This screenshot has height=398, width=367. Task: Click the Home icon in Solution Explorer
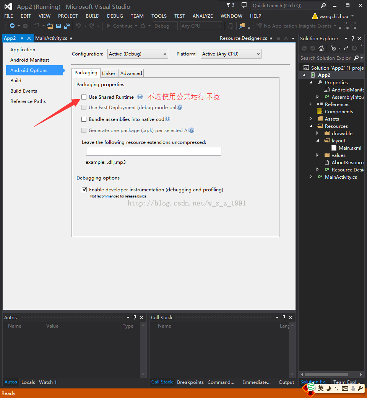pyautogui.click(x=321, y=48)
